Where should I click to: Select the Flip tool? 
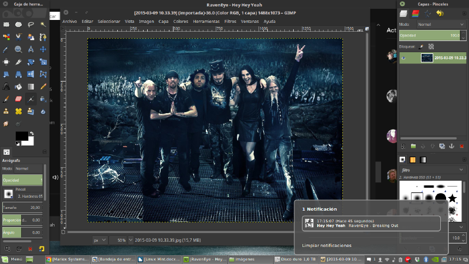[31, 75]
